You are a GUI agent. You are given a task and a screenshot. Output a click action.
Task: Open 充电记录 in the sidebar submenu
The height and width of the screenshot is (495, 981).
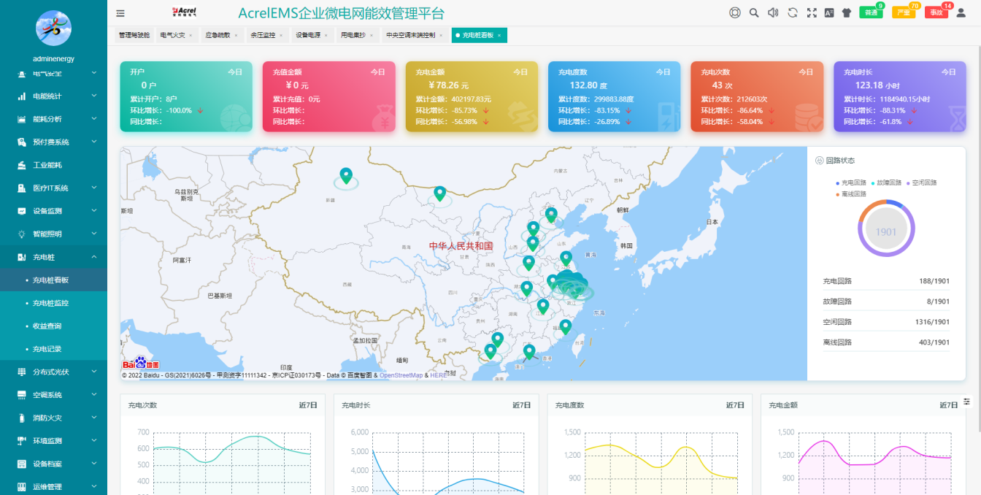click(53, 349)
